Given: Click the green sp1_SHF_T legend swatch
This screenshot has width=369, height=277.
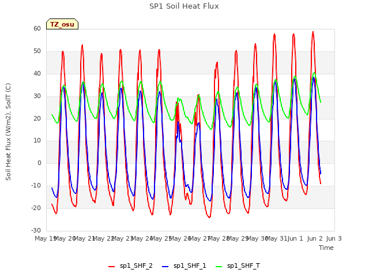Looking at the screenshot, I should pyautogui.click(x=219, y=267).
